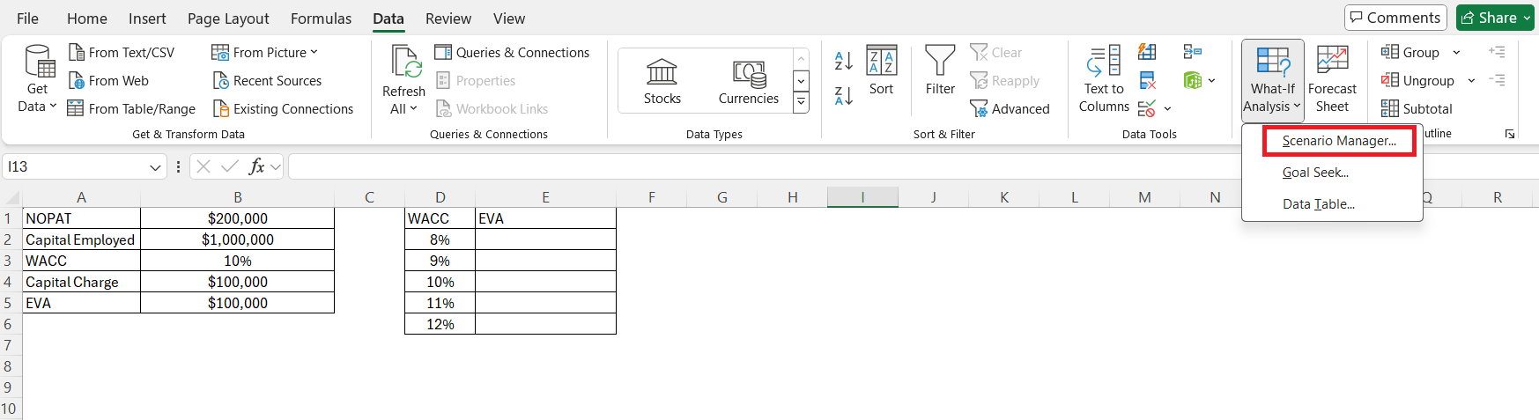The image size is (1539, 420).
Task: Click the Group button
Action: tap(1410, 53)
